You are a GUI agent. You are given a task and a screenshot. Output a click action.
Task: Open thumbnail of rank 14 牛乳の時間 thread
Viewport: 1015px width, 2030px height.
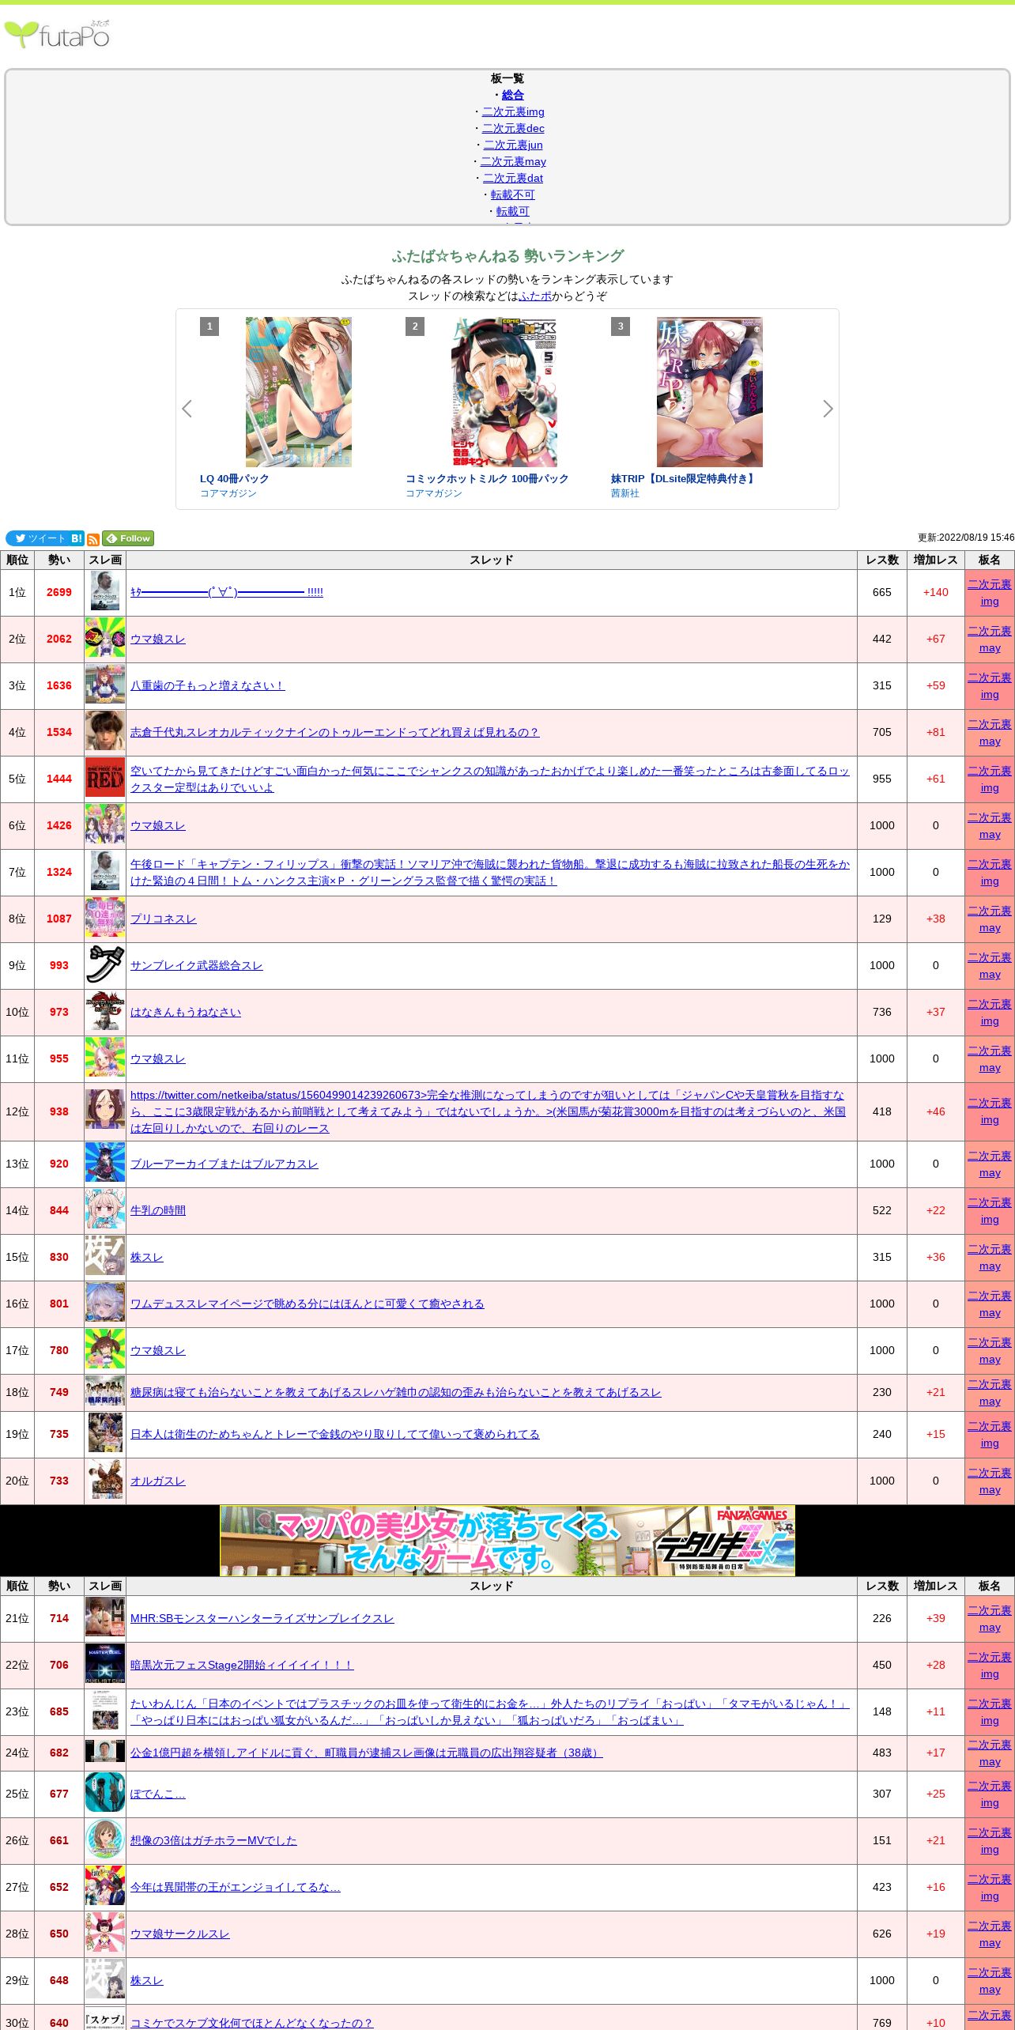tap(105, 1210)
